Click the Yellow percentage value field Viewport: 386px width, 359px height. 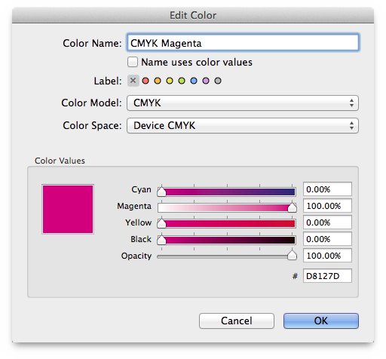(x=327, y=222)
